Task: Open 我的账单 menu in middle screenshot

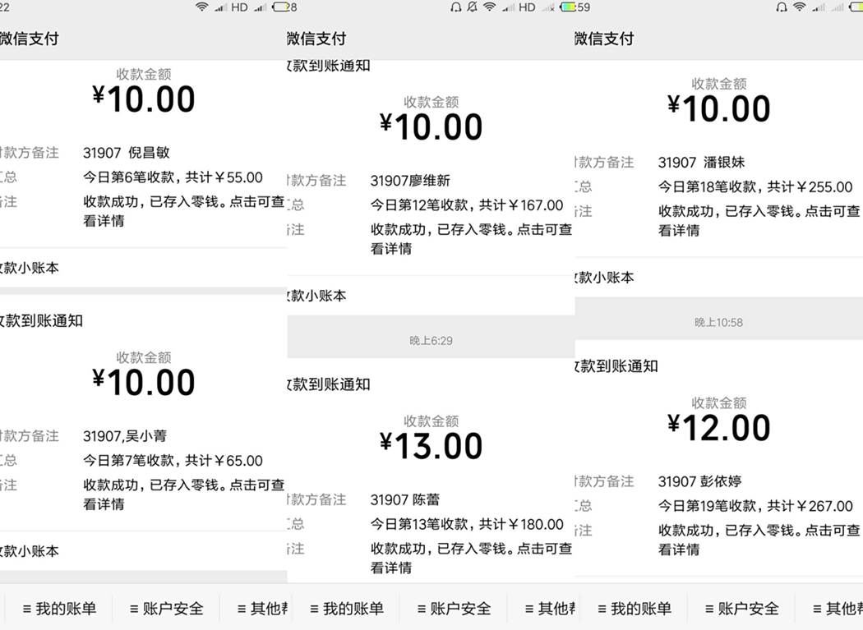Action: coord(346,609)
